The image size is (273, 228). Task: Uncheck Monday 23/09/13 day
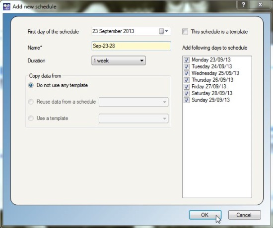point(187,60)
